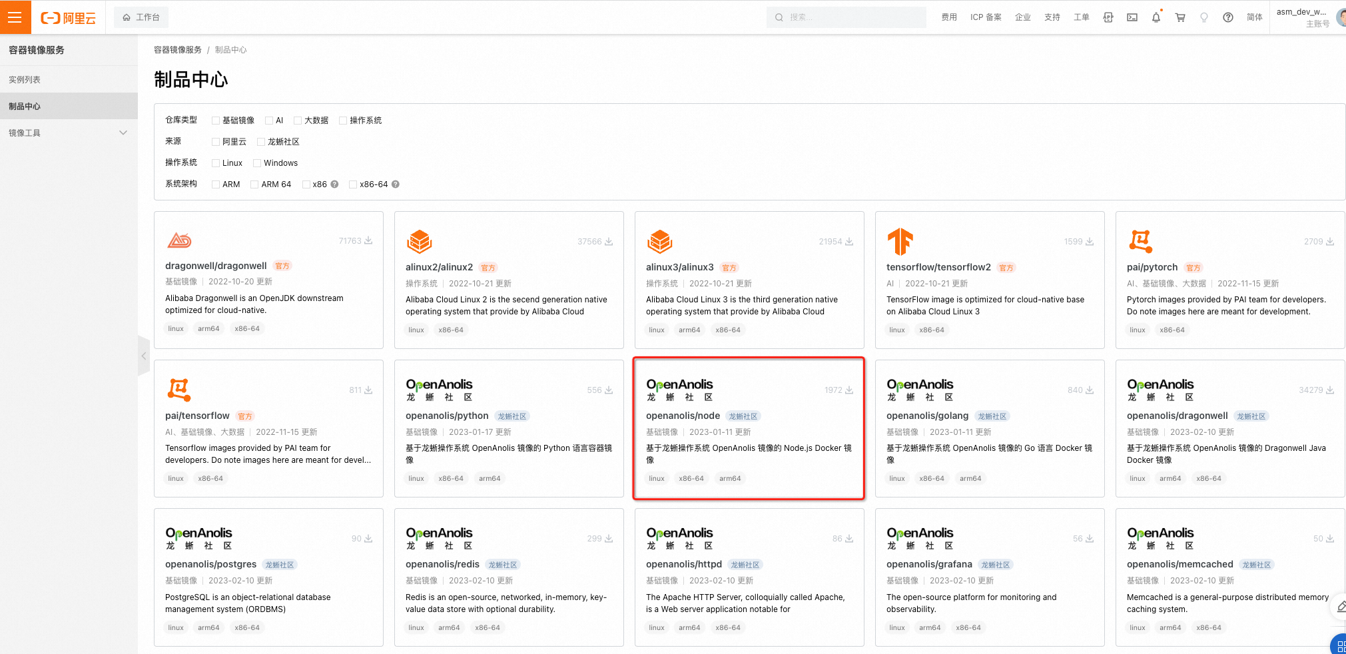Open the asm_dev account menu
Viewport: 1346px width, 654px height.
1309,17
